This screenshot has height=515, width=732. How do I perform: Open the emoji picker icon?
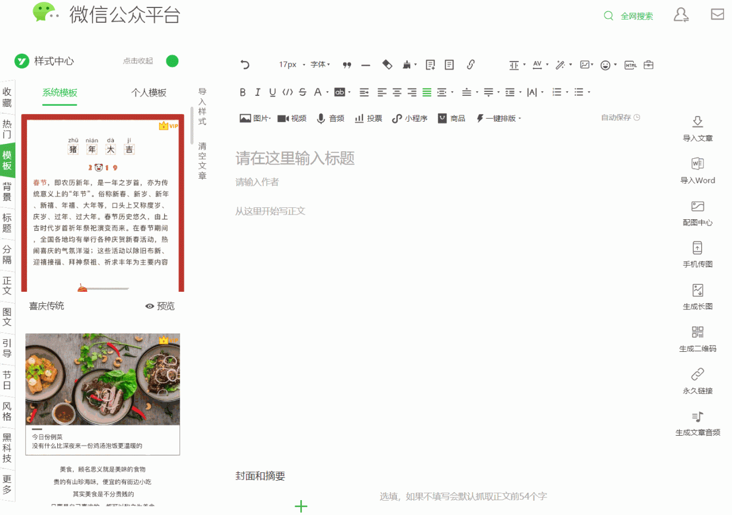pyautogui.click(x=605, y=65)
